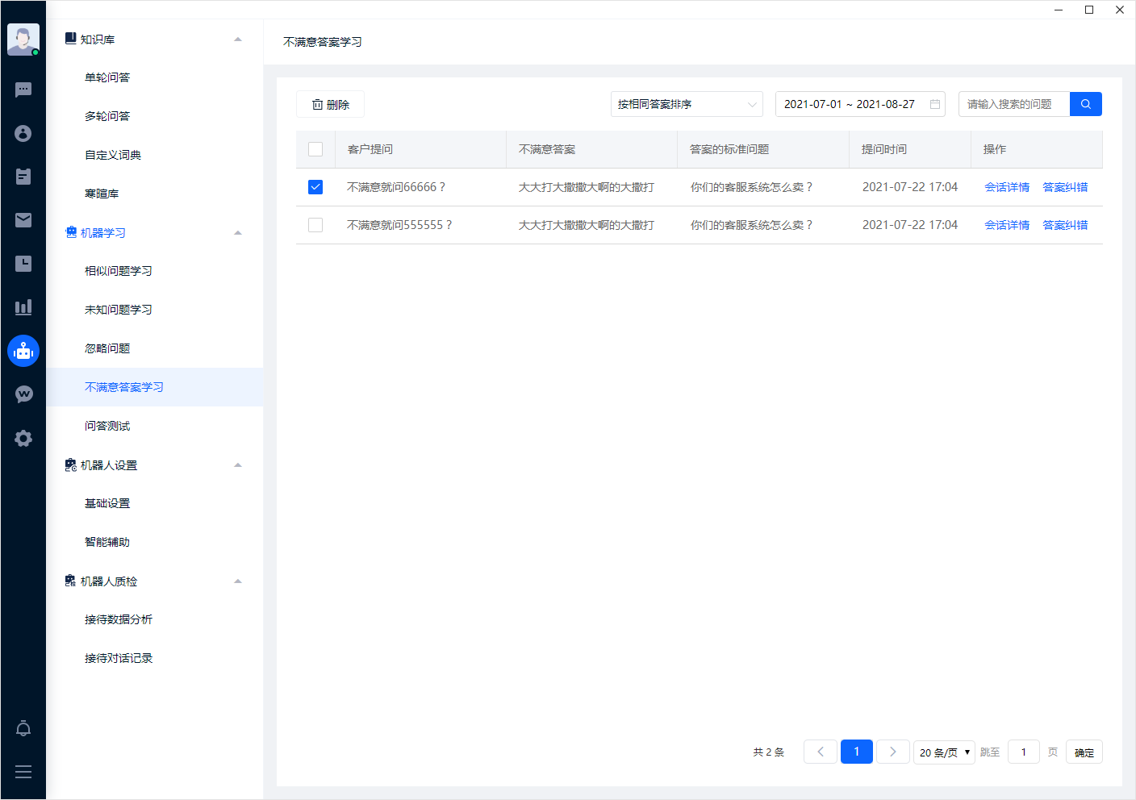The width and height of the screenshot is (1136, 800).
Task: Check the 不满意就问555555 row checkbox
Action: (315, 225)
